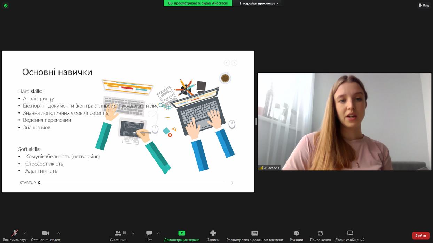
Task: Start screen sharing with the green button
Action: [182, 233]
